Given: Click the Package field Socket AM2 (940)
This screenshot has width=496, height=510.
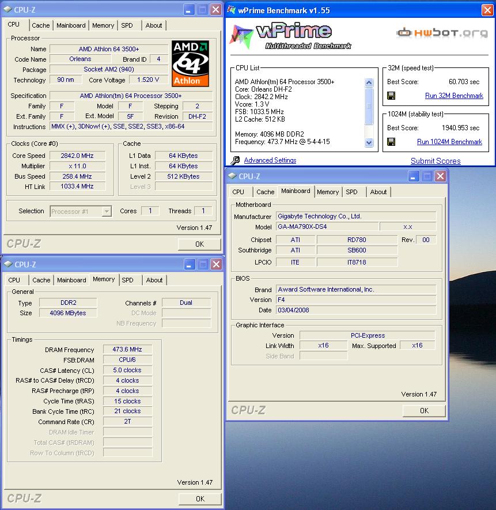Looking at the screenshot, I should tap(109, 69).
